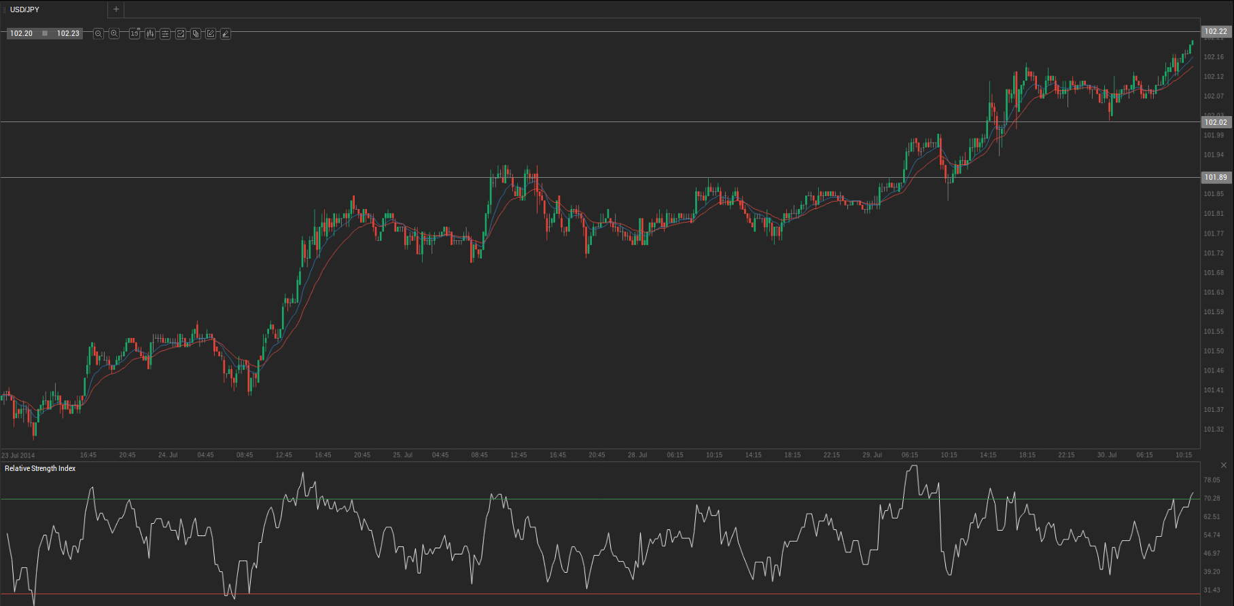This screenshot has width=1234, height=606.
Task: Click the zoom out magnifier icon
Action: (99, 33)
